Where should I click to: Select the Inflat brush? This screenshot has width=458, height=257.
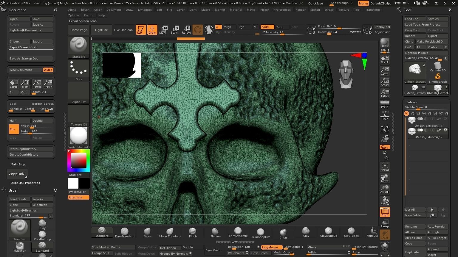point(283,233)
